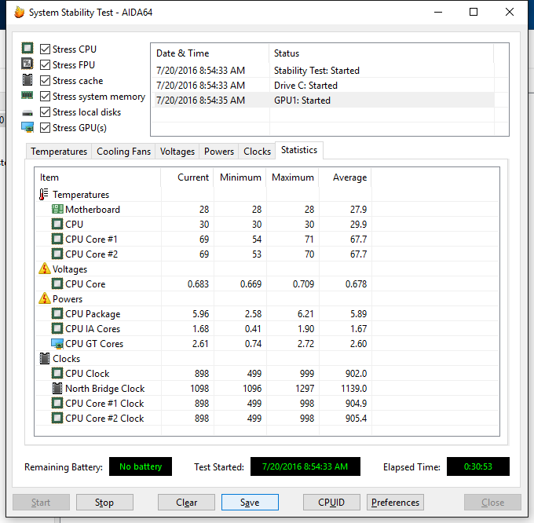Click the CPU Core #1 Clock row icon
The width and height of the screenshot is (534, 523).
57,403
